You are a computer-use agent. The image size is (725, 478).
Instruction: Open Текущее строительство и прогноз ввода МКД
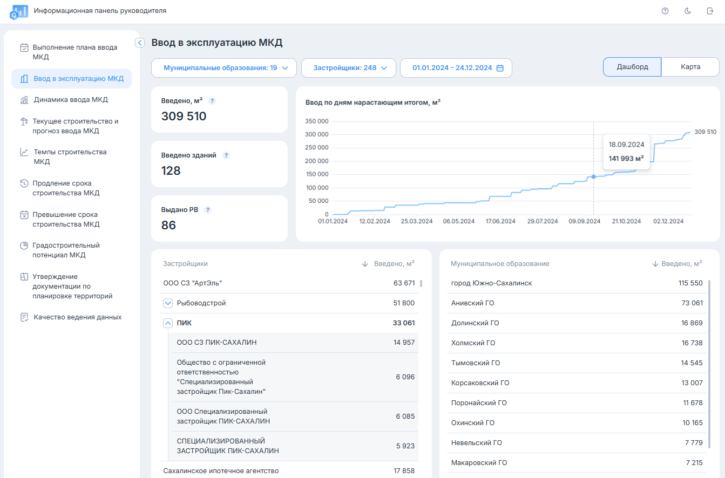[71, 126]
